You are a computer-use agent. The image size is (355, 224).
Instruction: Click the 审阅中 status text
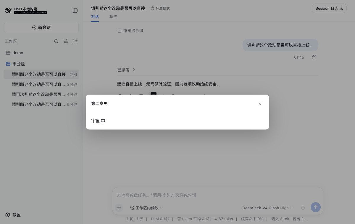click(x=98, y=121)
